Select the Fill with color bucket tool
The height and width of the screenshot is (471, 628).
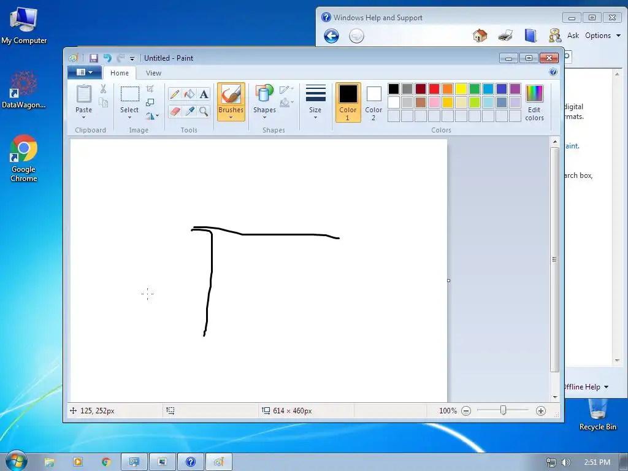[190, 94]
